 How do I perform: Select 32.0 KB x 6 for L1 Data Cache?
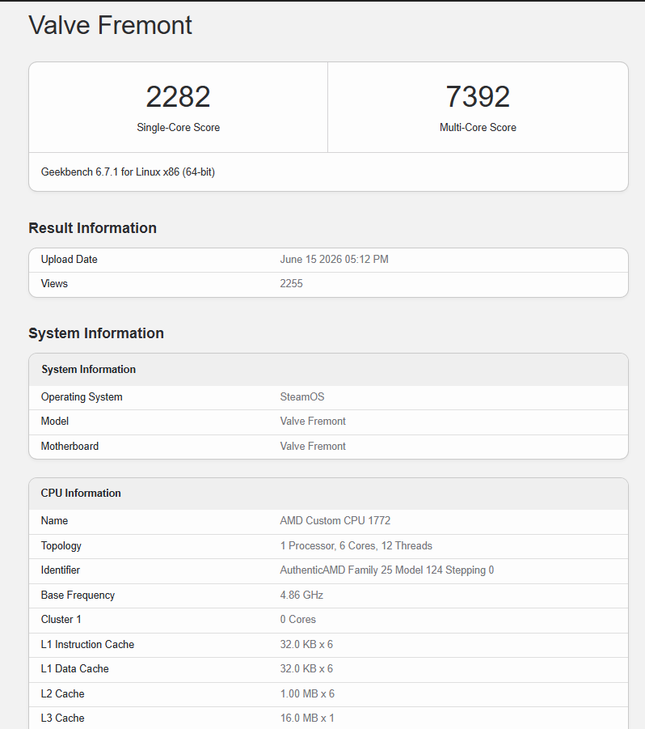point(306,668)
